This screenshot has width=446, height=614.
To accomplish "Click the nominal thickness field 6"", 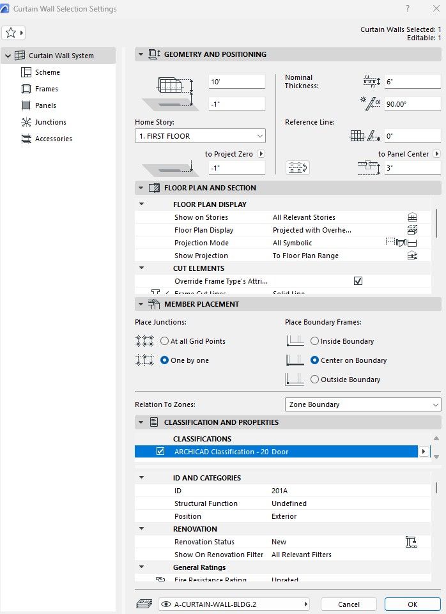I will (413, 82).
